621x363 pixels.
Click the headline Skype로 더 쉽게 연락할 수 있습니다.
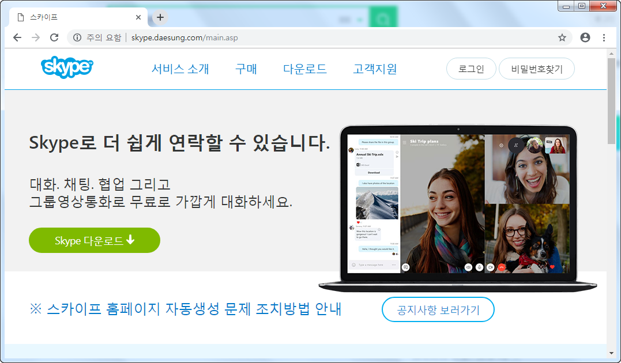179,143
